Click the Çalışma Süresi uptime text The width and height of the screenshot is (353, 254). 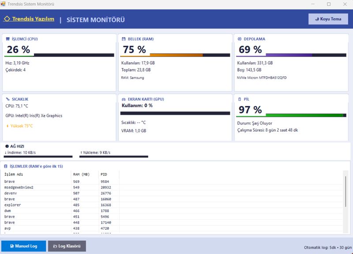pos(267,130)
